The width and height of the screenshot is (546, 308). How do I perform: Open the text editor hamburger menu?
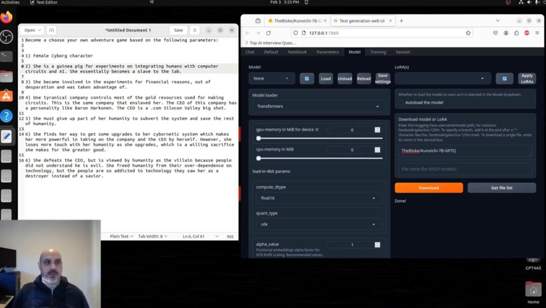coord(195,30)
